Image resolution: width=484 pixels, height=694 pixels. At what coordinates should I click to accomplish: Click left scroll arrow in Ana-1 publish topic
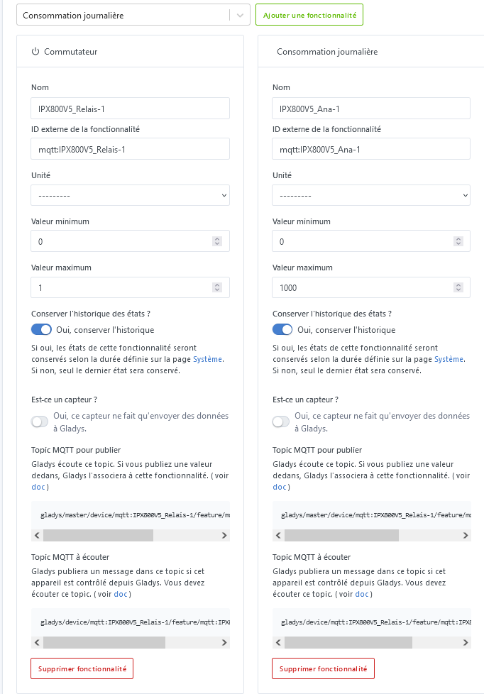(278, 535)
